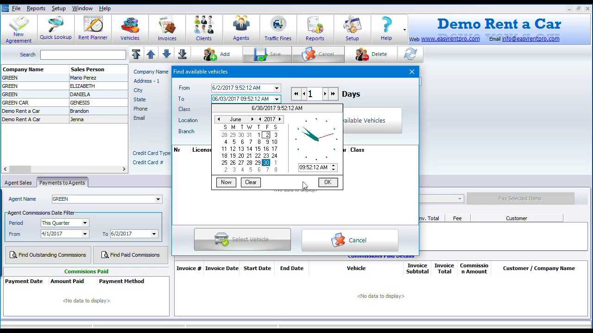Open the Rent Planner tool
The image size is (593, 333).
92,29
